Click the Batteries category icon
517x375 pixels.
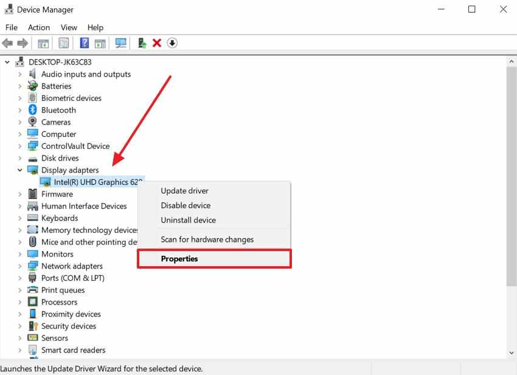pos(32,86)
